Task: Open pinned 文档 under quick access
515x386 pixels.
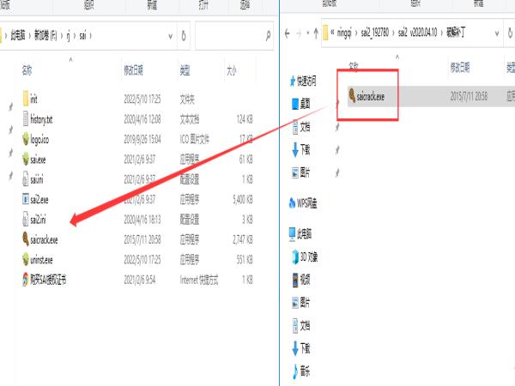Action: (x=301, y=127)
